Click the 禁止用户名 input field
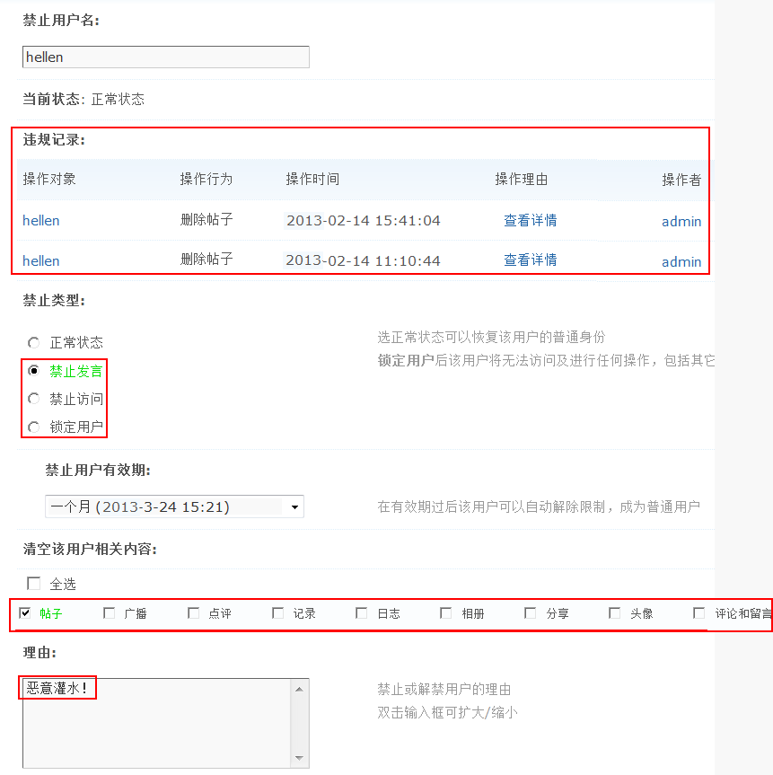773x775 pixels. (x=165, y=57)
